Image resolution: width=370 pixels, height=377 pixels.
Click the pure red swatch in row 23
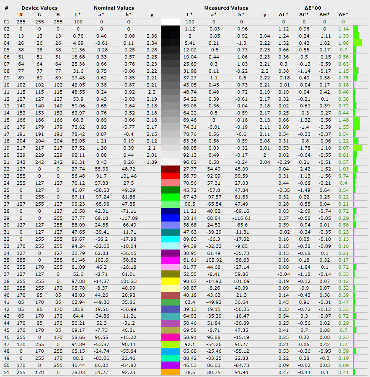click(x=170, y=176)
